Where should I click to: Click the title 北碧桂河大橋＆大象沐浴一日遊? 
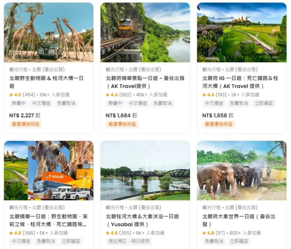tap(142, 220)
